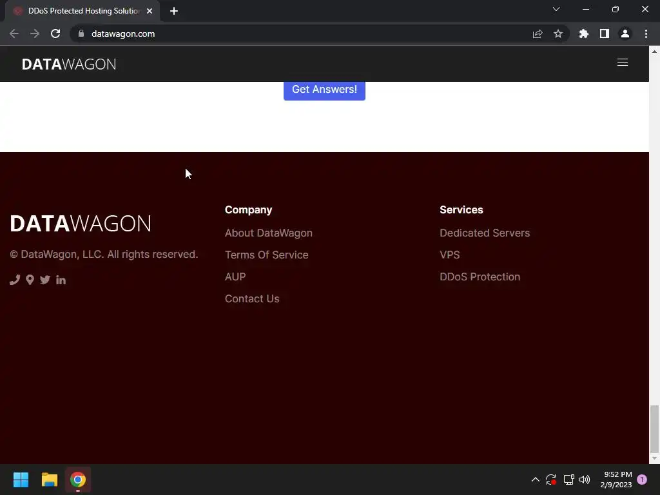660x495 pixels.
Task: Click the DATAWAGON header logo
Action: point(69,64)
